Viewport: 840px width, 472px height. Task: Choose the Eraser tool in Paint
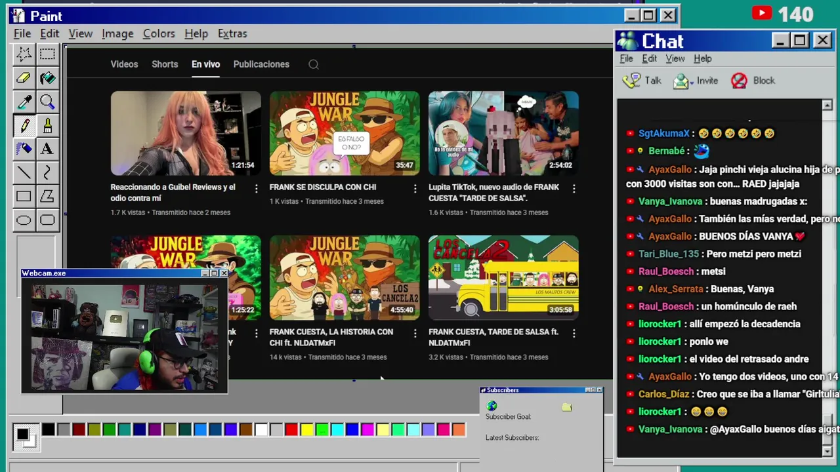click(24, 77)
